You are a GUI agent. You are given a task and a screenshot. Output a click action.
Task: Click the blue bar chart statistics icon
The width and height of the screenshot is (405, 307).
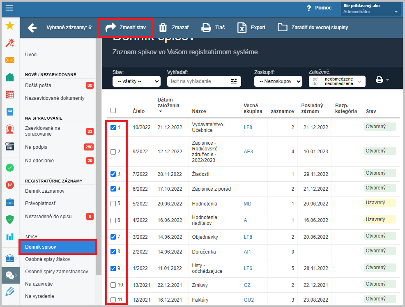tap(10, 237)
